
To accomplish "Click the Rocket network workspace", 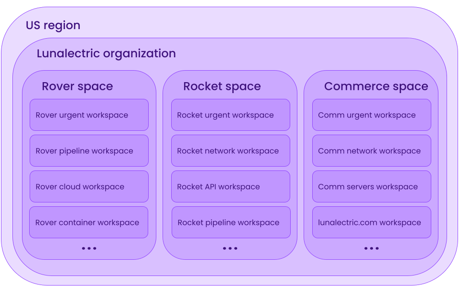I will 230,150.
